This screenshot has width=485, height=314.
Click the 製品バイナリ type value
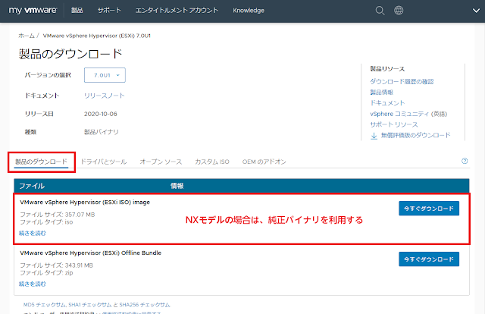102,132
